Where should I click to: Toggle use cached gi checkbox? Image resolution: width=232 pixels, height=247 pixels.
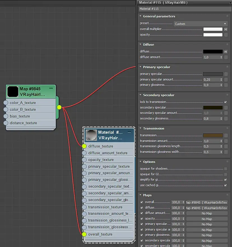pos(226,185)
